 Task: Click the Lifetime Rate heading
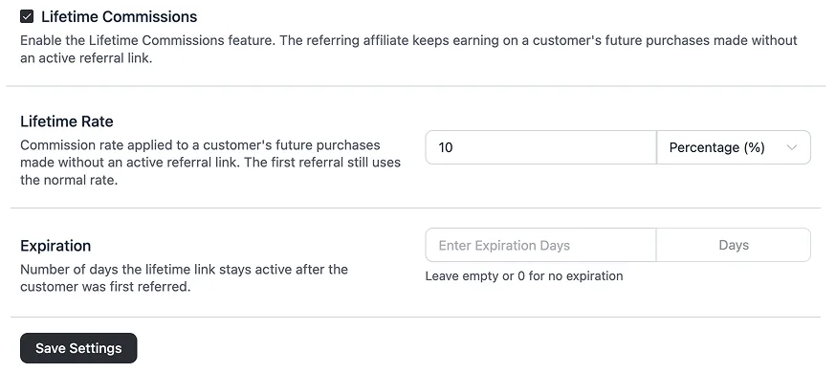pyautogui.click(x=67, y=121)
